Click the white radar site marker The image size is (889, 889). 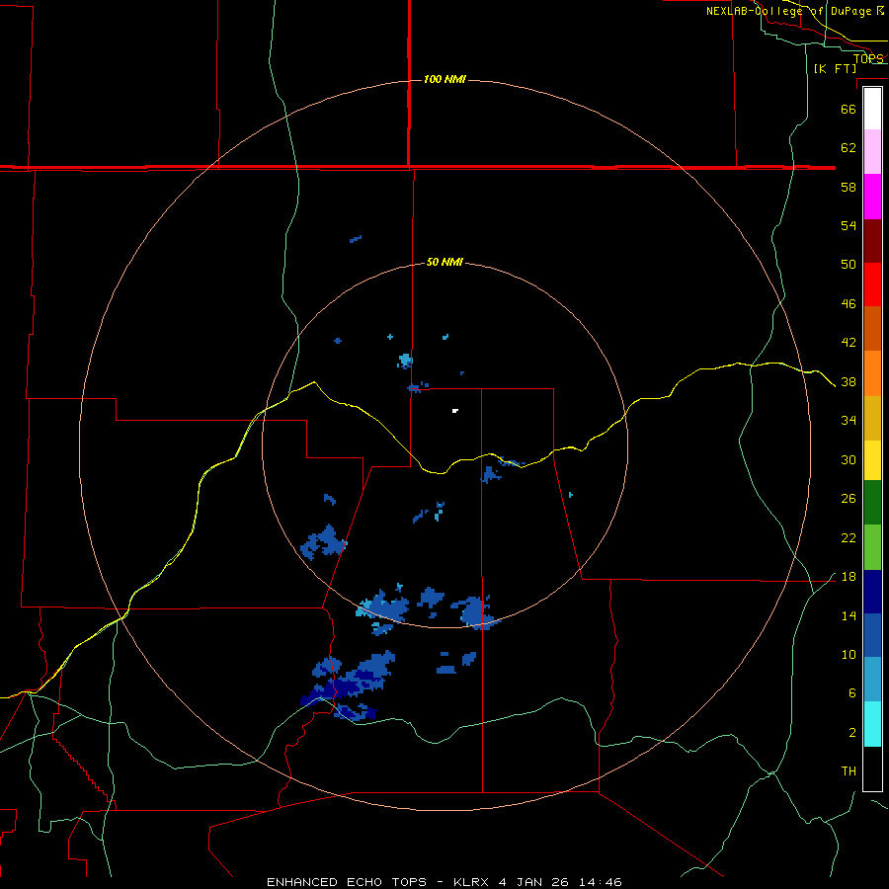tap(454, 411)
